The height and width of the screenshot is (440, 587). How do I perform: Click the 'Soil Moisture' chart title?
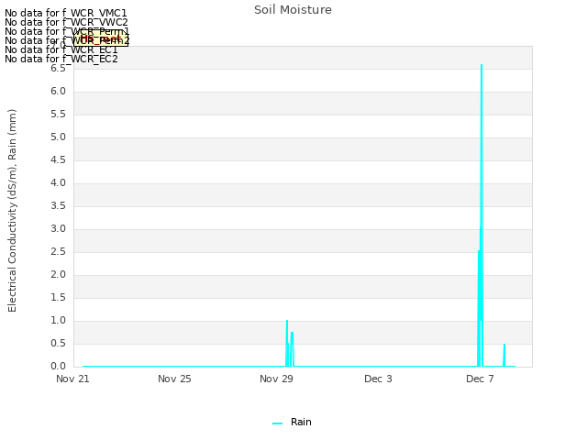tap(293, 10)
